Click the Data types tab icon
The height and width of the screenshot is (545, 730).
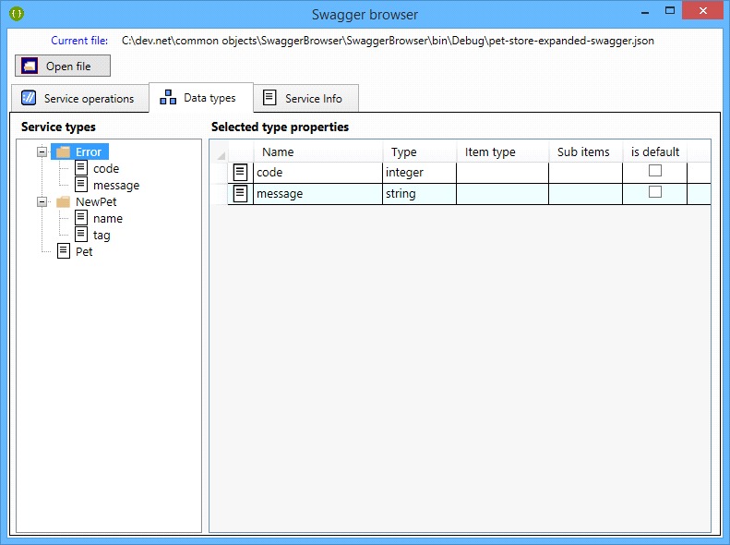click(168, 97)
